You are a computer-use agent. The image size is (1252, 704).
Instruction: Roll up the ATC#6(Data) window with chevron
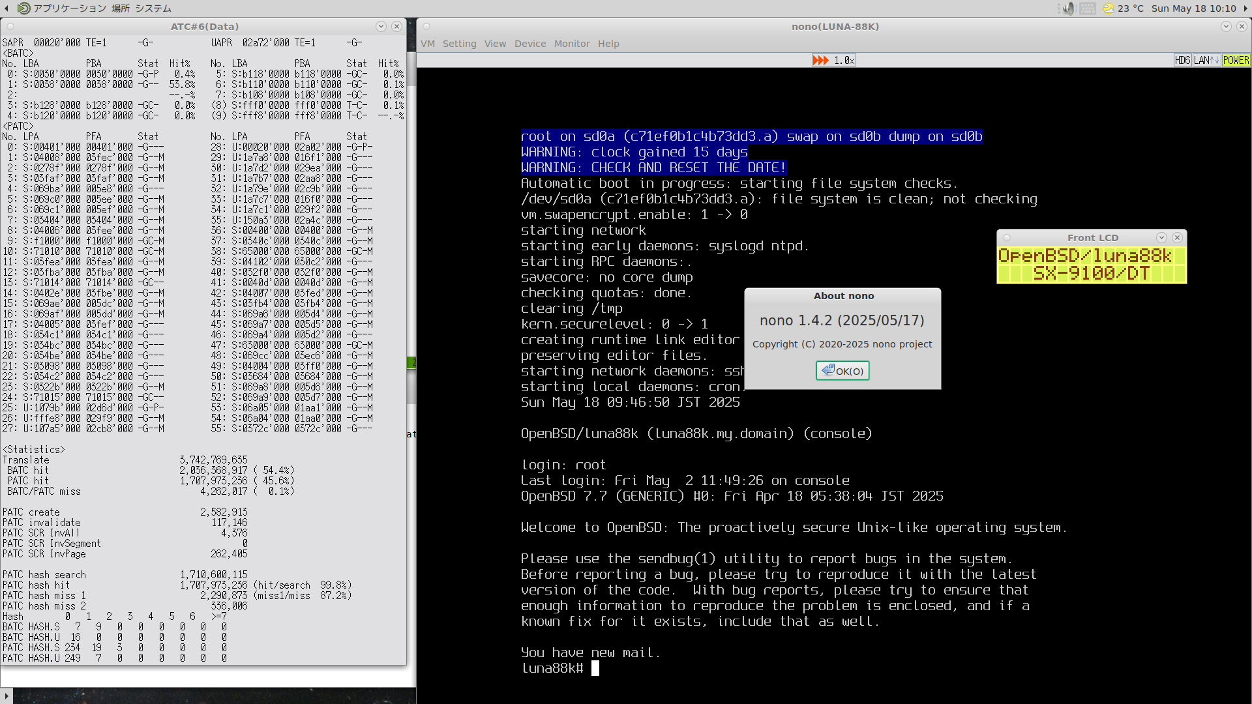381,27
